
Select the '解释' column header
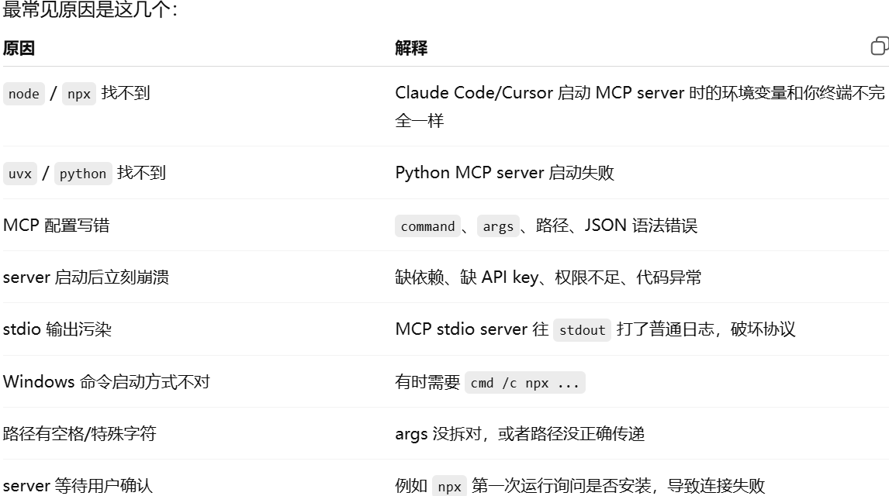coord(411,48)
